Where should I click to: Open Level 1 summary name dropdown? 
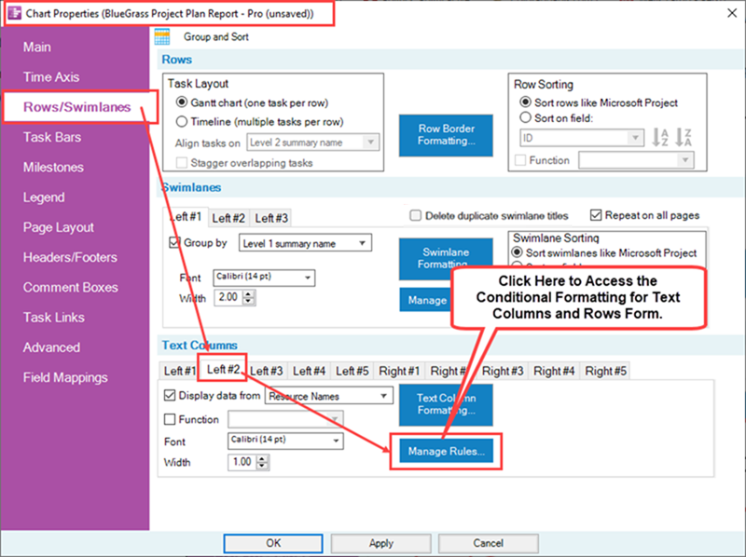click(x=305, y=243)
